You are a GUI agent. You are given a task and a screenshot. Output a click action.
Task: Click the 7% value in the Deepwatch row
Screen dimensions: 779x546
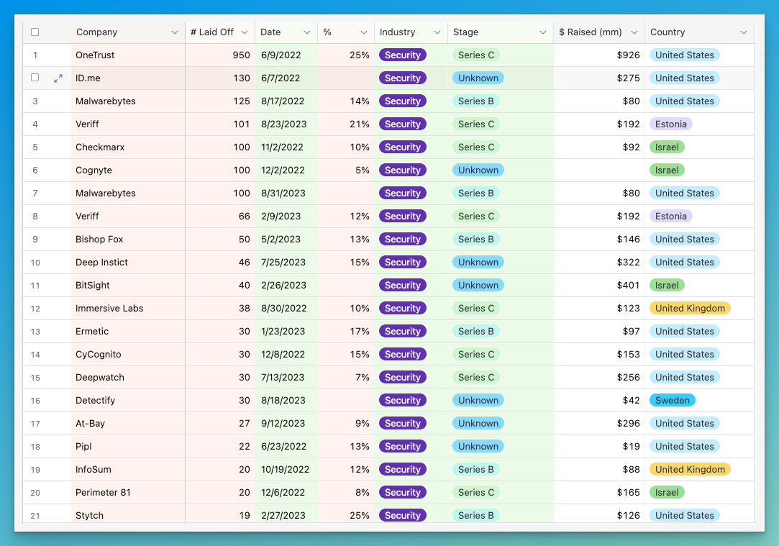[363, 377]
